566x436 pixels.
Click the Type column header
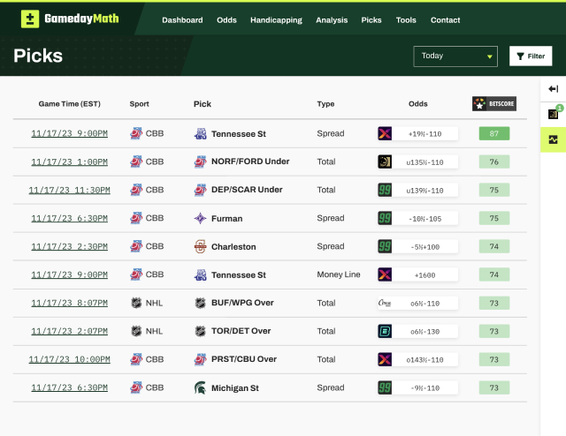(325, 104)
